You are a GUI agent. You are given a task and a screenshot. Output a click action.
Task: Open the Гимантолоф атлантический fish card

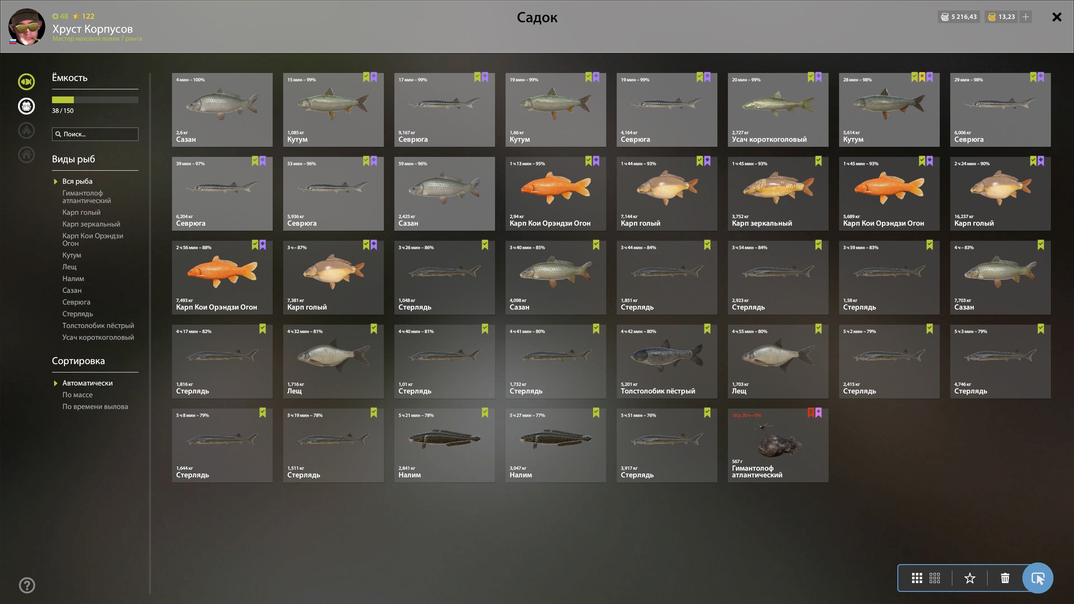778,445
